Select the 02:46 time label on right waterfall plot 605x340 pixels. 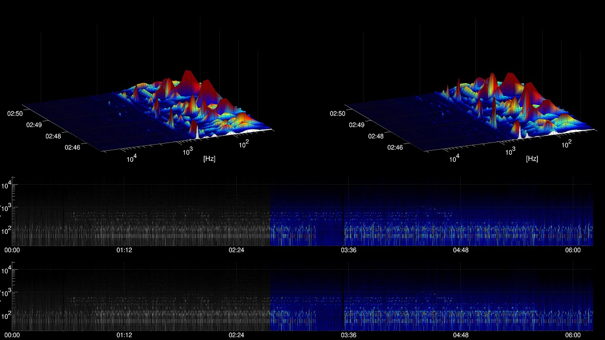pyautogui.click(x=396, y=147)
